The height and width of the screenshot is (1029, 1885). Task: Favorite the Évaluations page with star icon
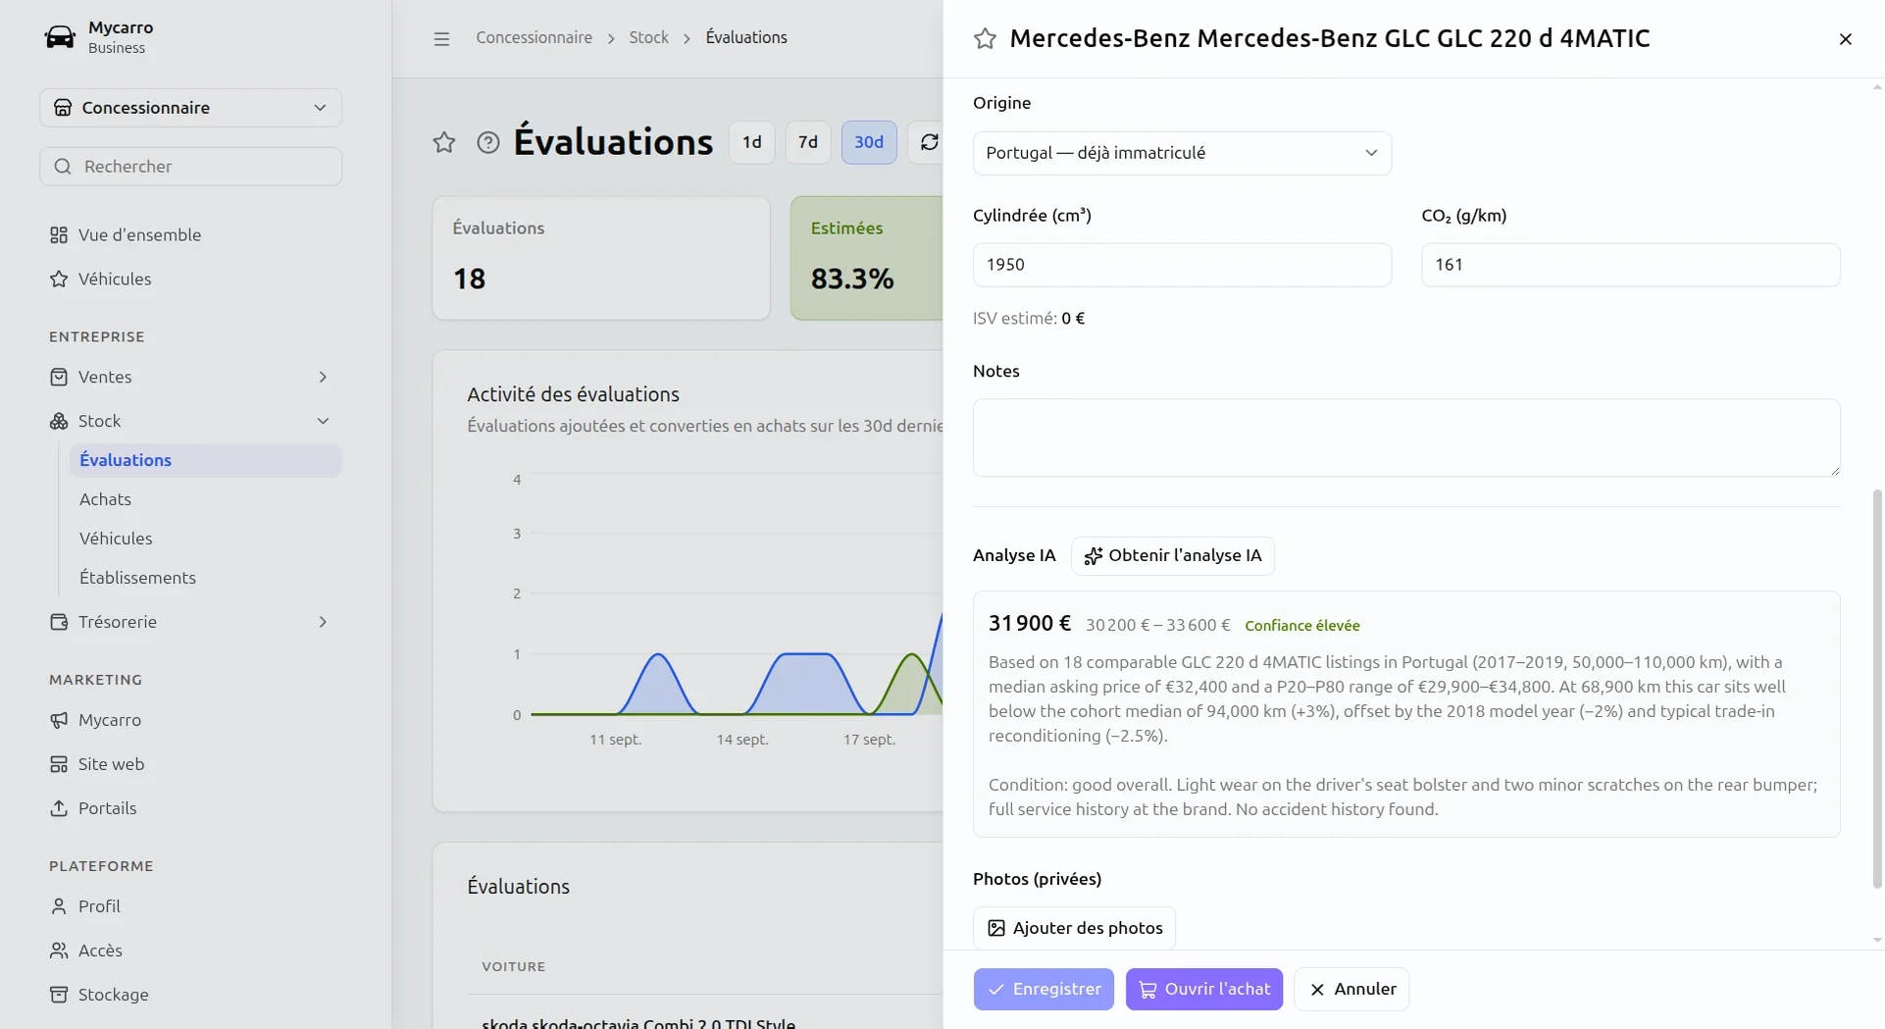coord(444,142)
